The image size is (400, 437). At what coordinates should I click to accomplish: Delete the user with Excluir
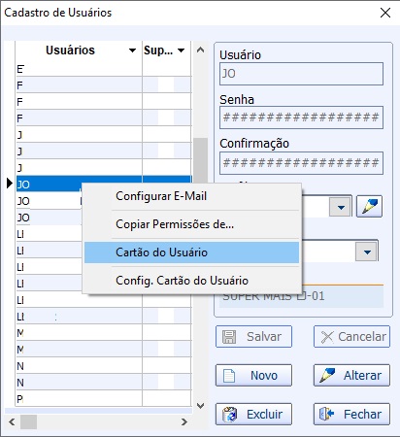pos(253,414)
